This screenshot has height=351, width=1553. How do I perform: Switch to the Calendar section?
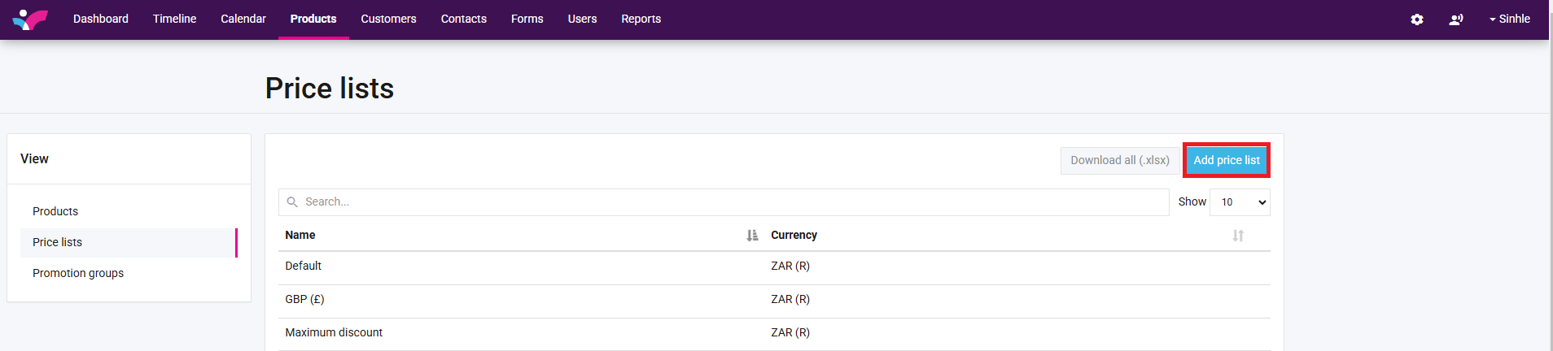(x=243, y=19)
